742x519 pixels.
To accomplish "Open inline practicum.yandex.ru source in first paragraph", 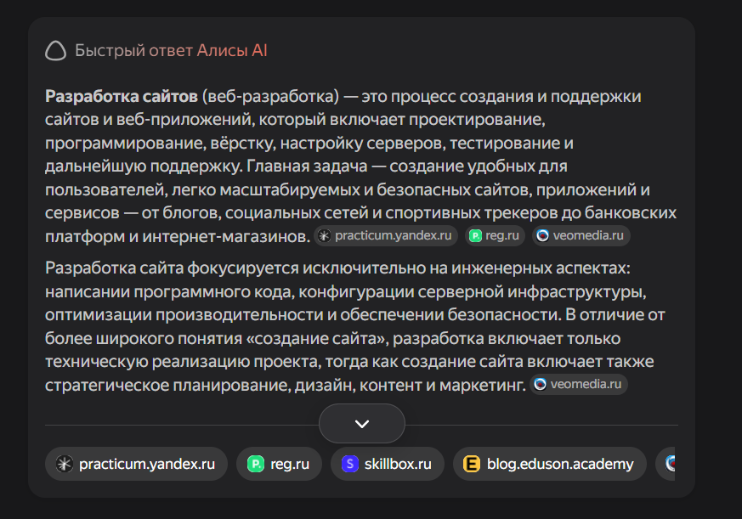I will click(x=387, y=236).
